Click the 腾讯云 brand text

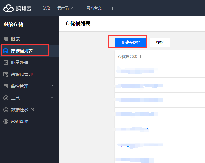(24, 8)
